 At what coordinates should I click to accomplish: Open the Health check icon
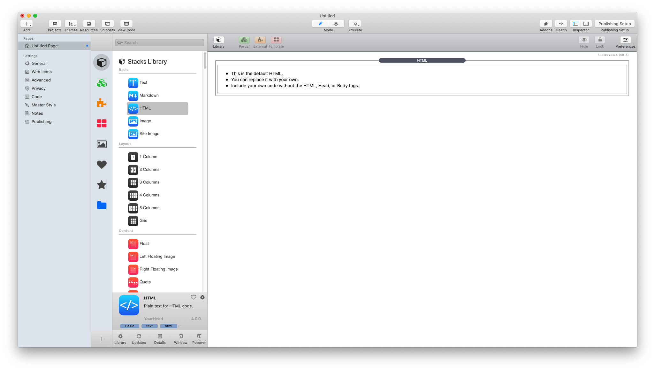tap(561, 24)
